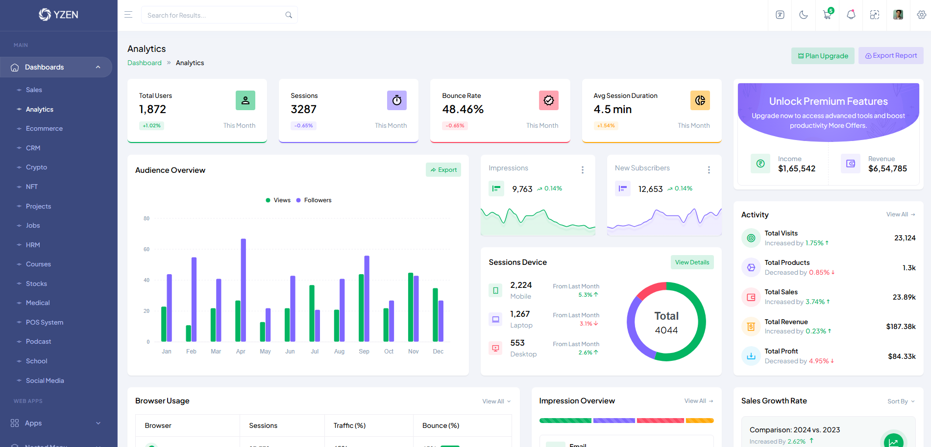931x447 pixels.
Task: Open the shopping cart icon
Action: (x=827, y=15)
